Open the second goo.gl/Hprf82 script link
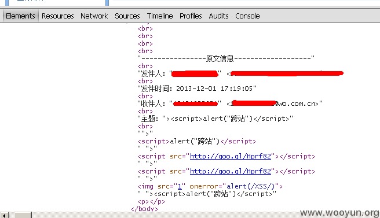 (231, 171)
